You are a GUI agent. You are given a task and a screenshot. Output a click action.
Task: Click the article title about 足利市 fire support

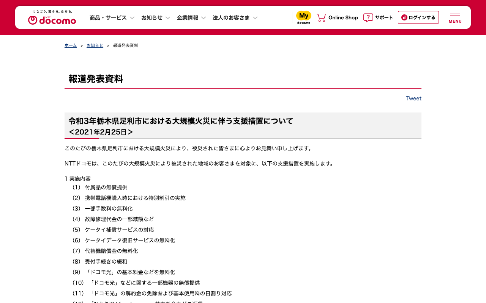click(x=181, y=121)
